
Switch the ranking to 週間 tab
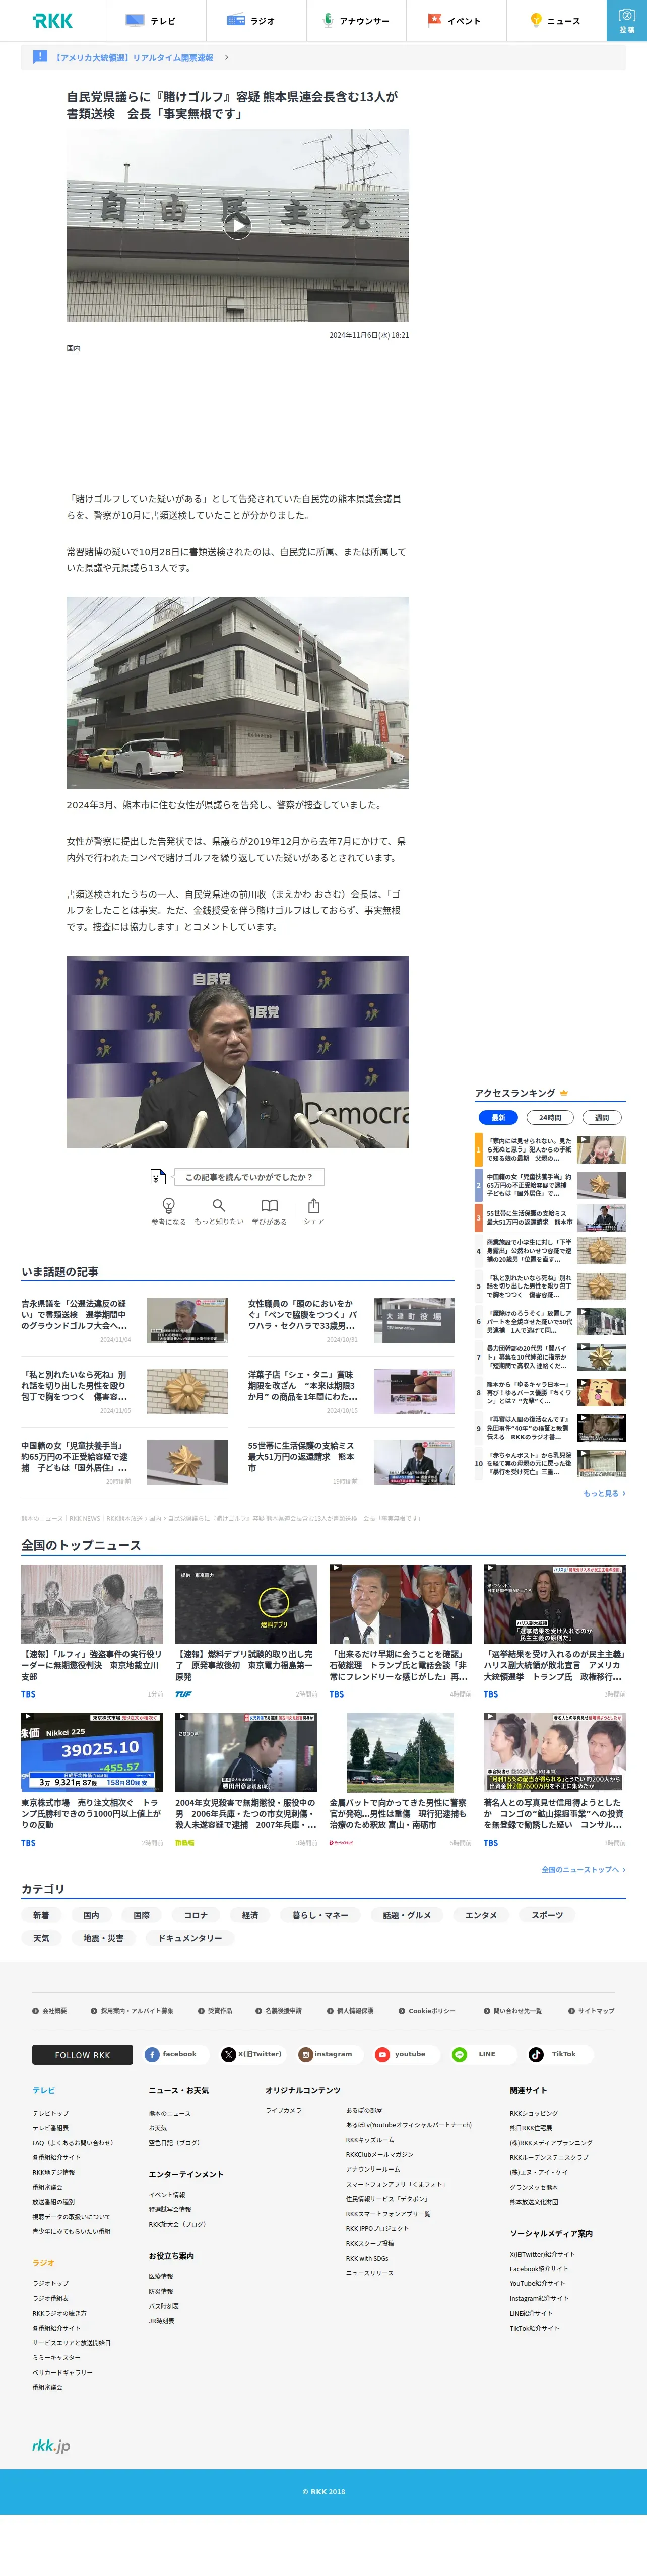click(x=602, y=1118)
